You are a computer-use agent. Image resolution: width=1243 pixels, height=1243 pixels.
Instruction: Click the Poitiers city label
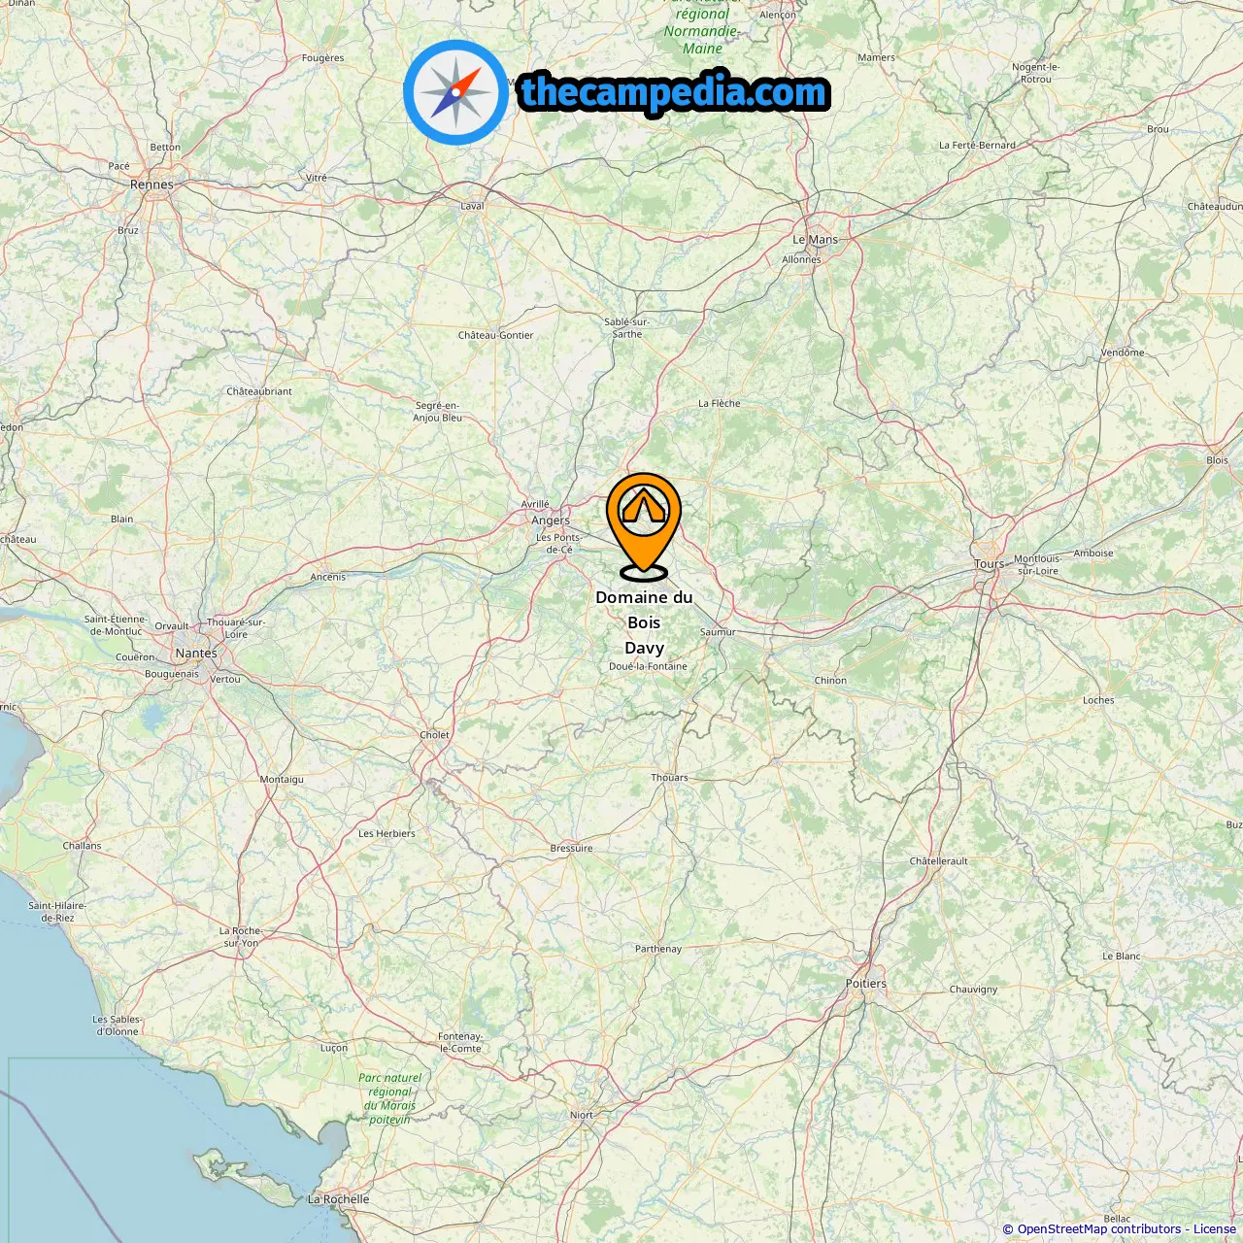coord(866,984)
